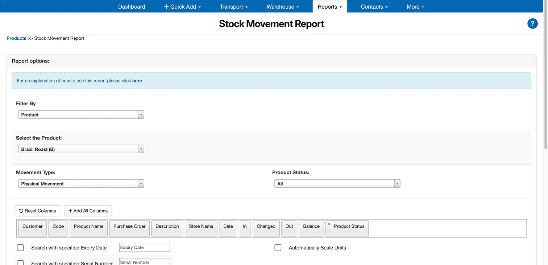Tick the Search with specified Expiry Date checkbox
The width and height of the screenshot is (548, 265).
pyautogui.click(x=21, y=248)
